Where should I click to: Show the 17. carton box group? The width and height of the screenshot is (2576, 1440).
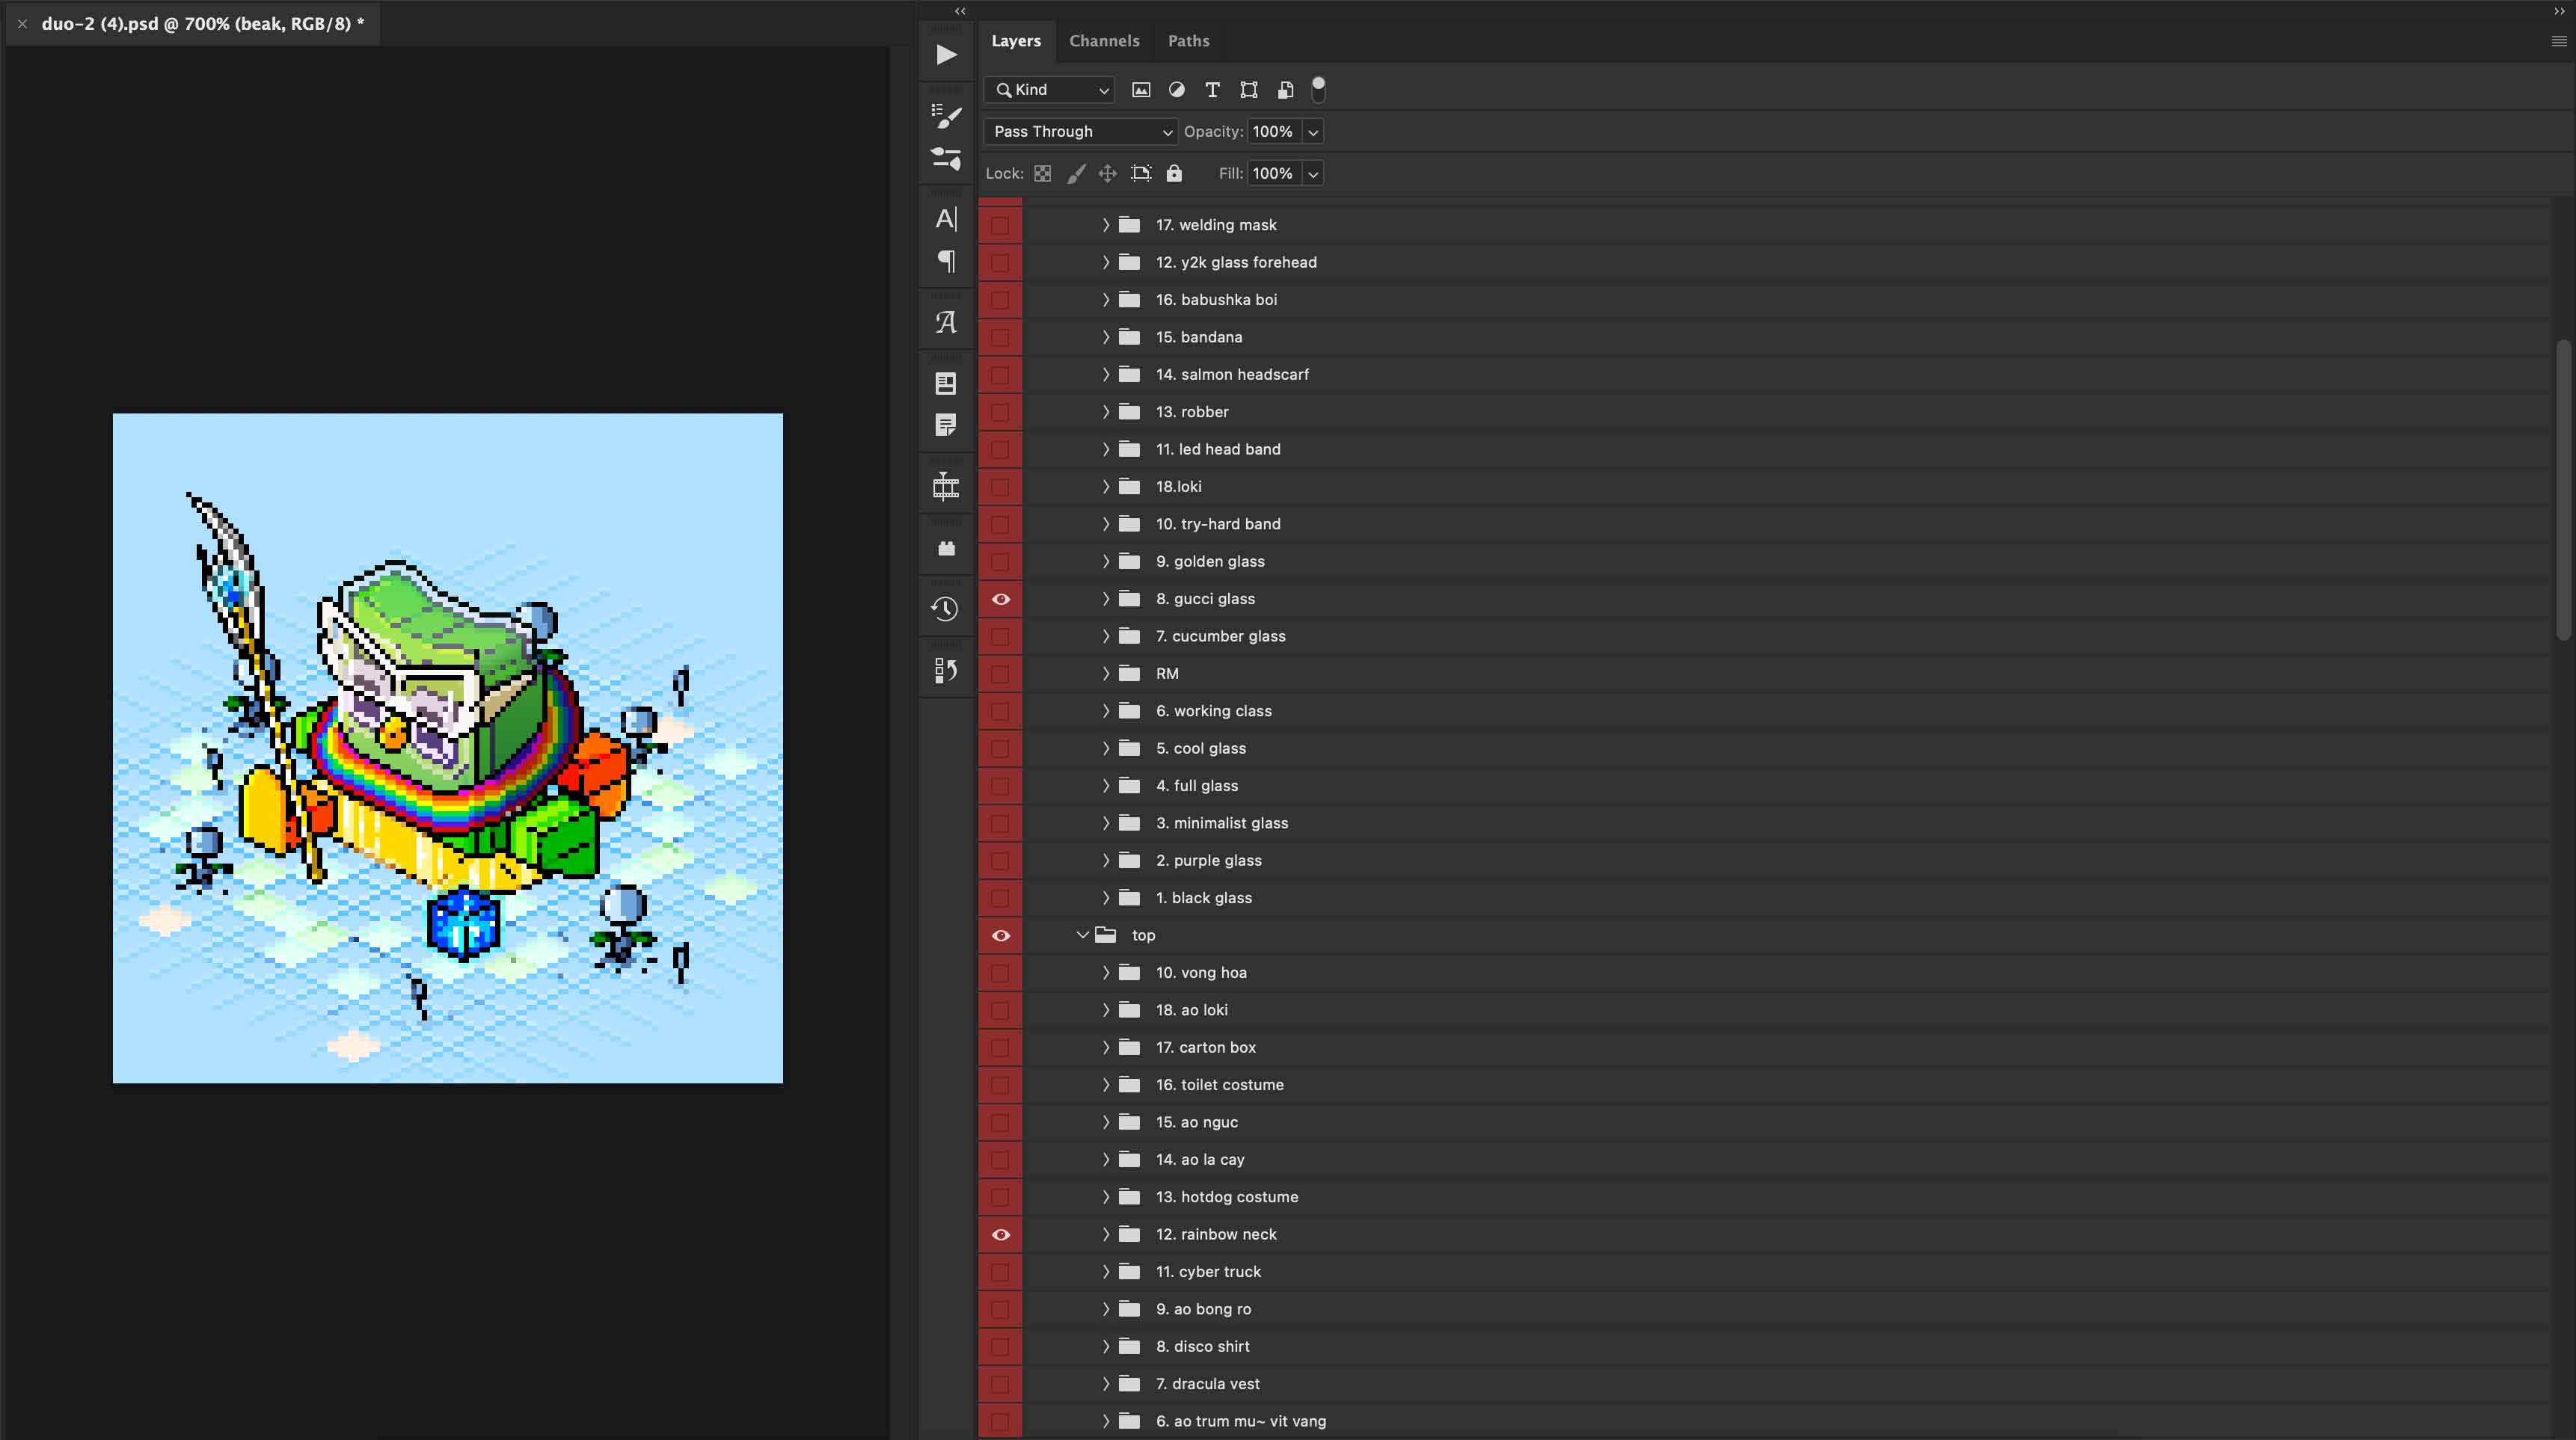pos(1000,1048)
